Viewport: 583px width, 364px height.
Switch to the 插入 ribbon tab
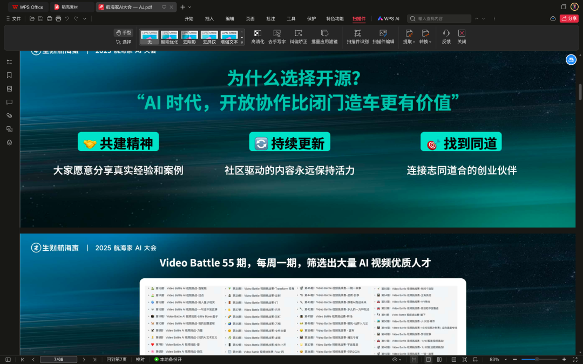coord(209,18)
